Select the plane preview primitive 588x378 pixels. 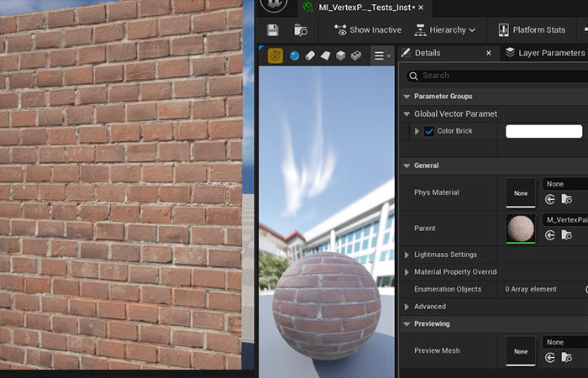tap(325, 55)
